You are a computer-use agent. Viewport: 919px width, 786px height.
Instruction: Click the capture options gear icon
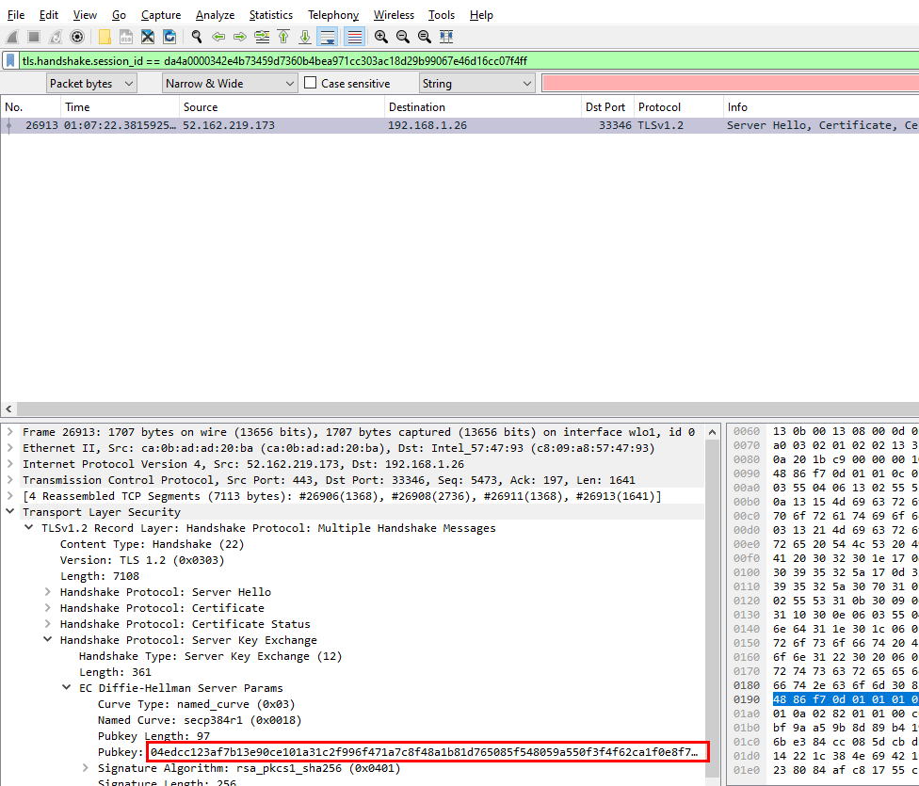click(77, 37)
